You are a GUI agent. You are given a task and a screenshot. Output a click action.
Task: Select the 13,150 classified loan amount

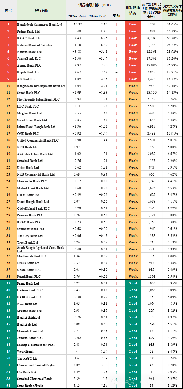pos(152,93)
